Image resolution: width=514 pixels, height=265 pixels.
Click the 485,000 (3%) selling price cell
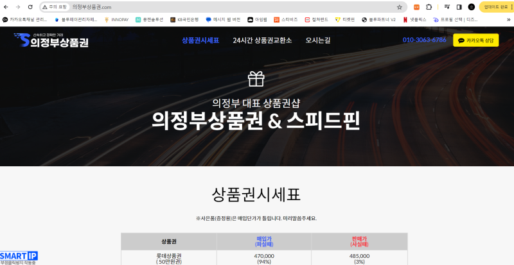[359, 258]
